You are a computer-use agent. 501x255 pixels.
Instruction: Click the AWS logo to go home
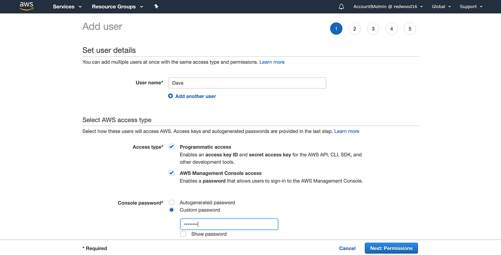[26, 6]
